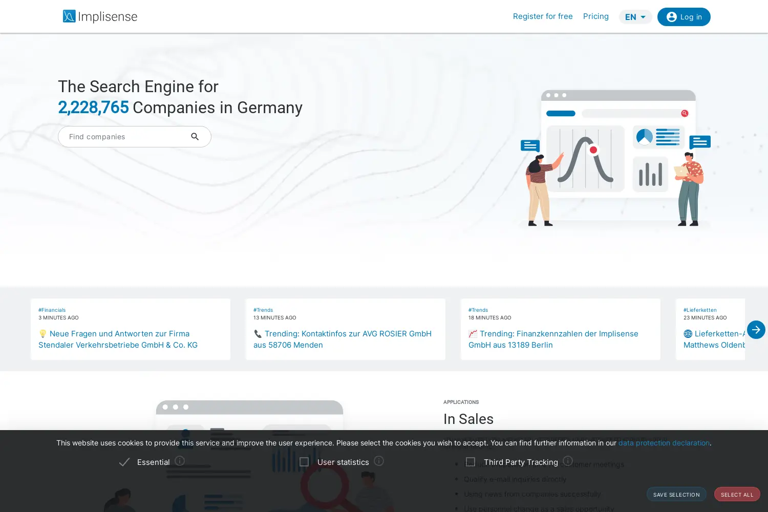768x512 pixels.
Task: Click info icon next to Essential
Action: pyautogui.click(x=180, y=461)
